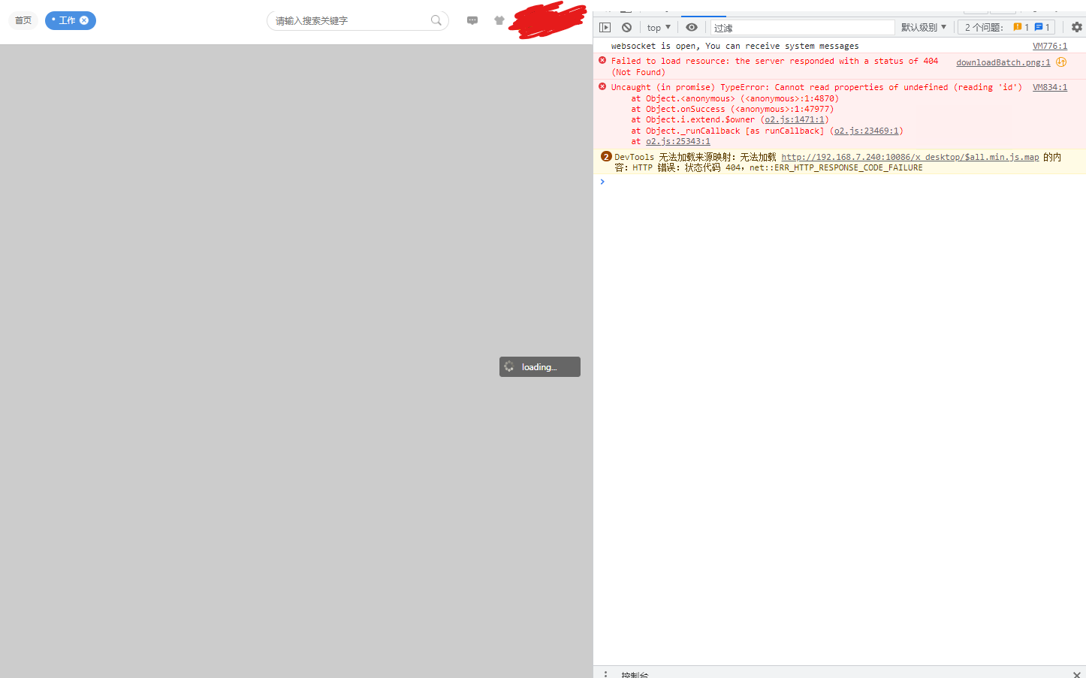Open the VM776:1 source link
Viewport: 1086px width, 678px height.
click(x=1050, y=46)
